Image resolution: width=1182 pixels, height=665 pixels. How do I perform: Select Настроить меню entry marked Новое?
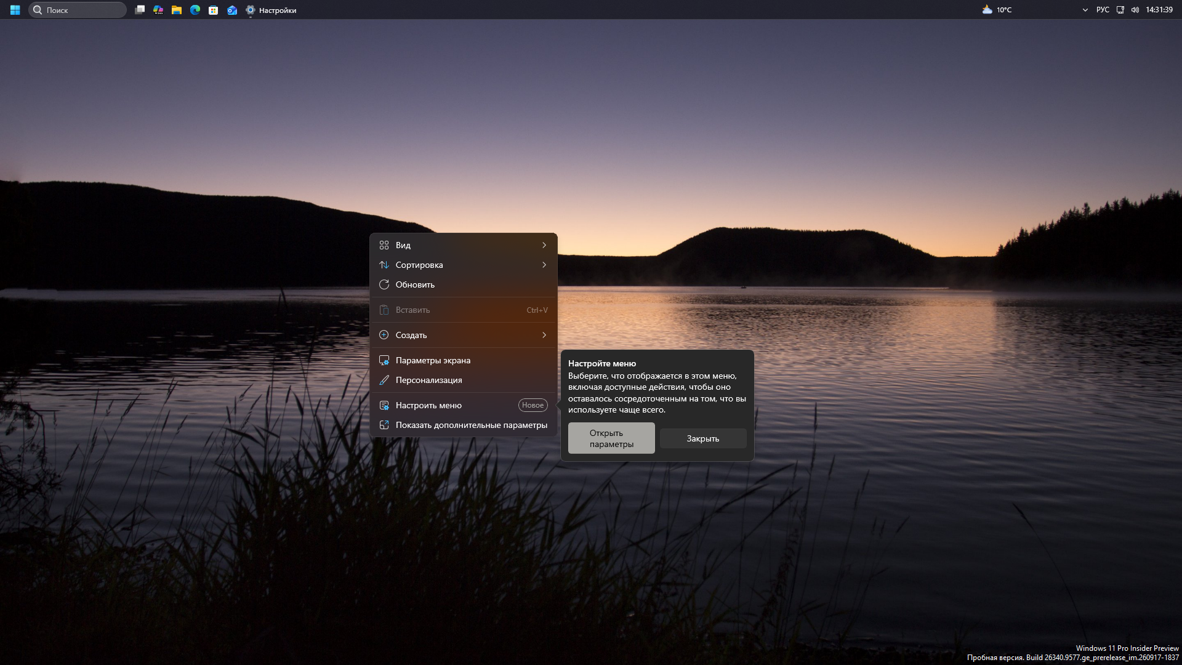coord(464,405)
